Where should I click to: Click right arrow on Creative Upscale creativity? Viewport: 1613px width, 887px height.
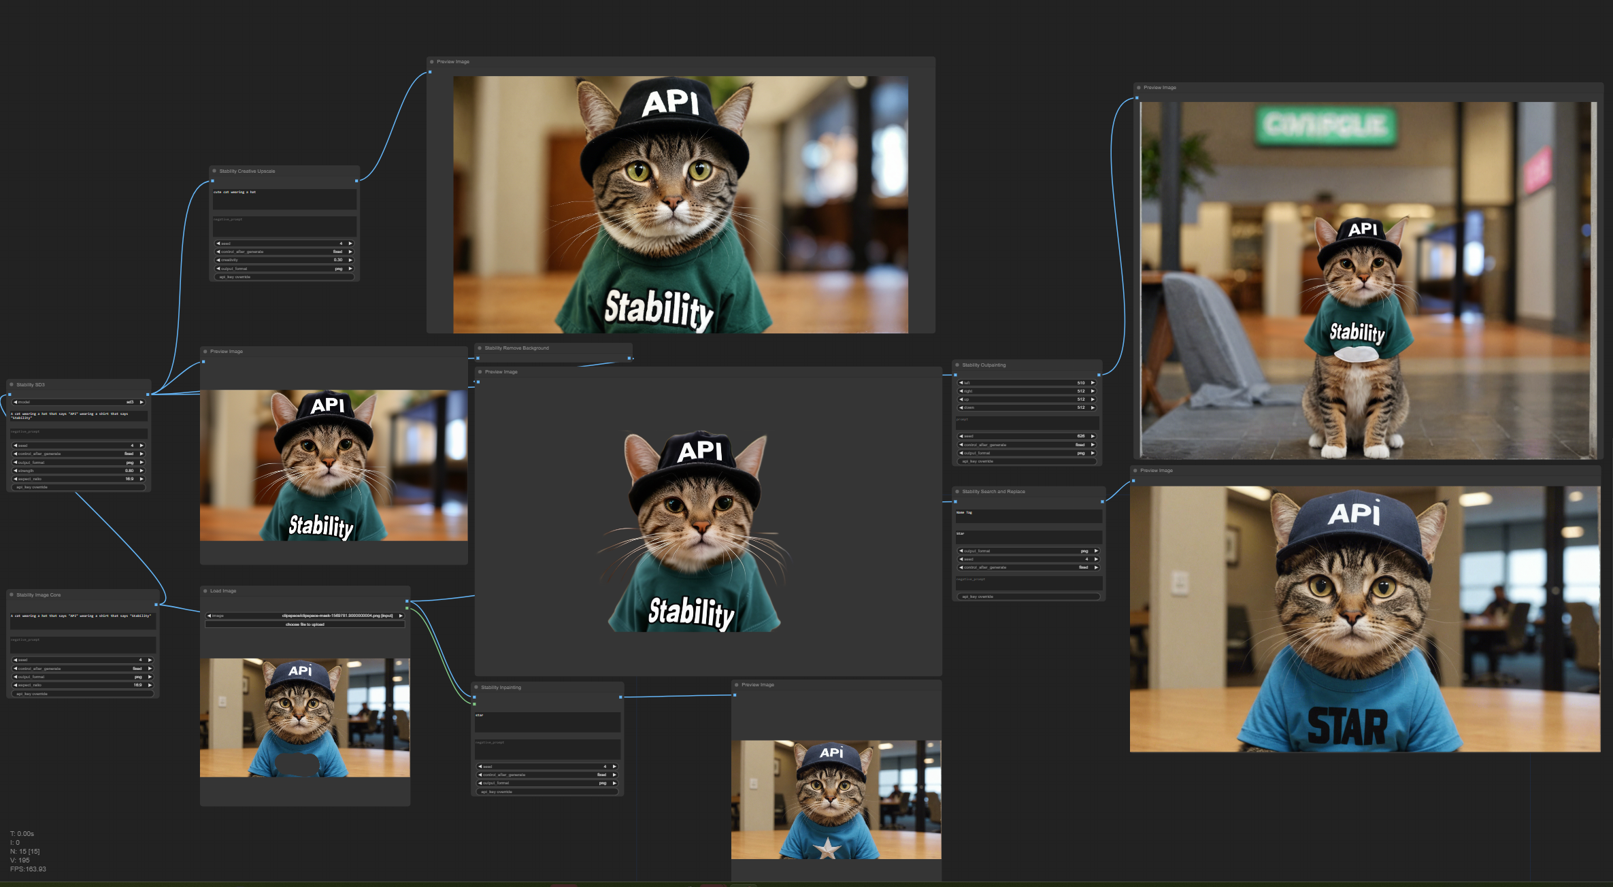click(350, 260)
